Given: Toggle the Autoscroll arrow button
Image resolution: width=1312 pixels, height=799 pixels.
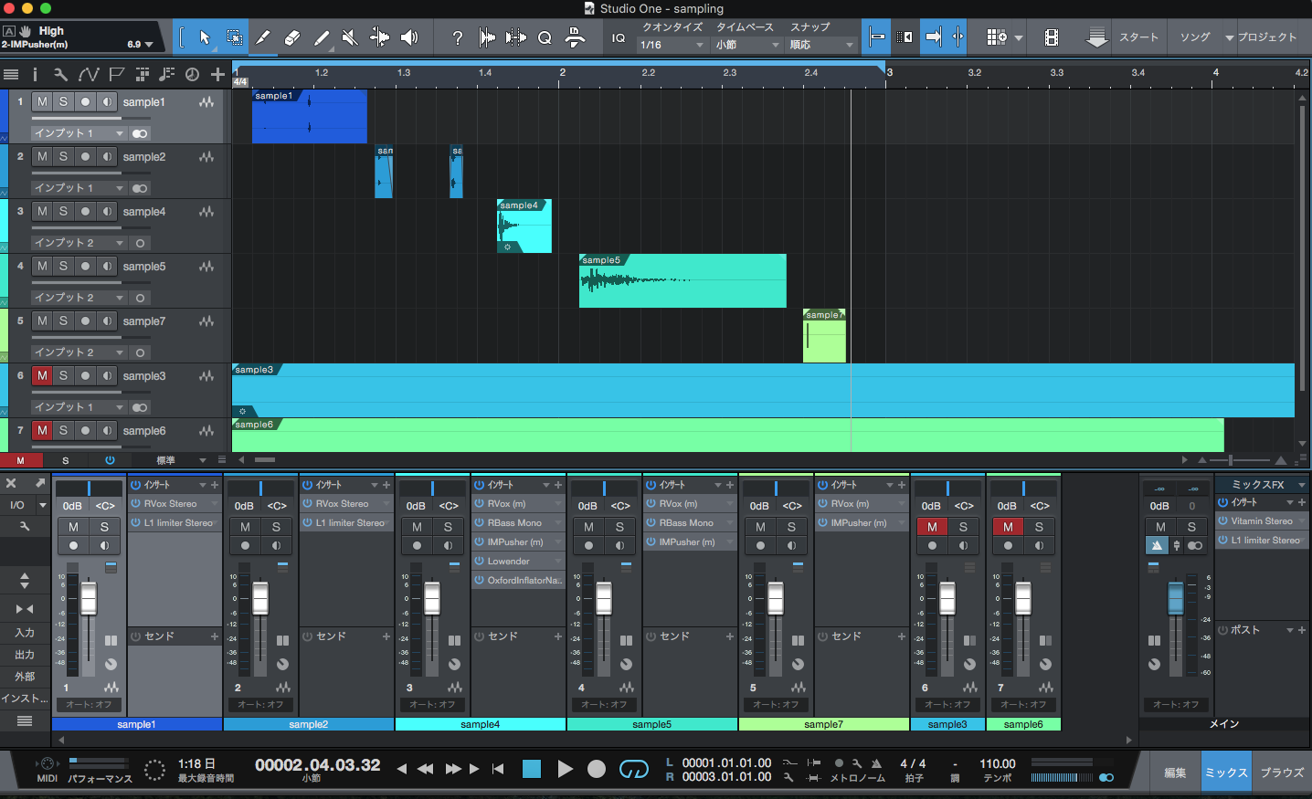Looking at the screenshot, I should 933,37.
